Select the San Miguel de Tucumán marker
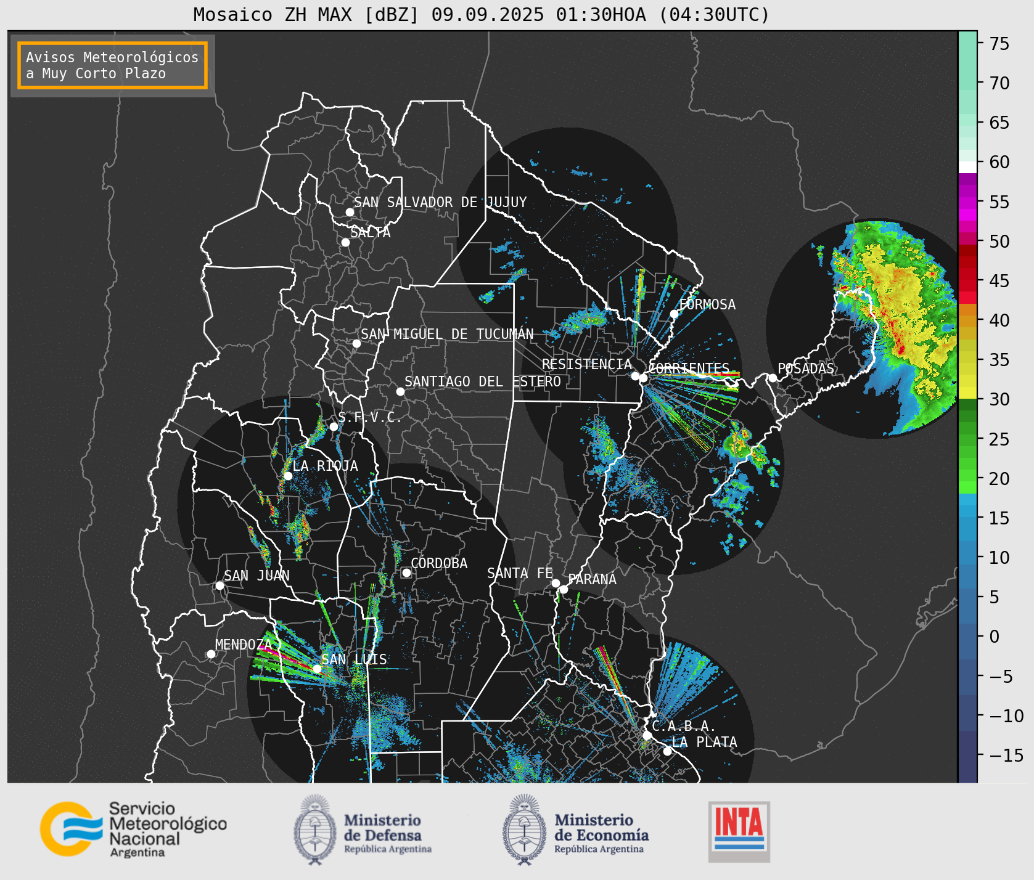The image size is (1034, 880). 356,343
